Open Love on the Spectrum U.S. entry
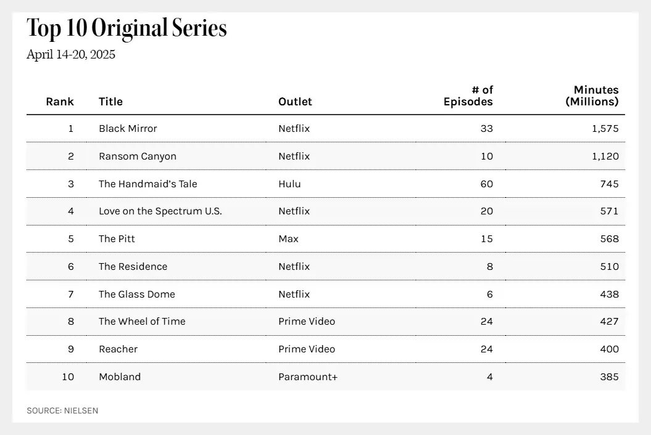This screenshot has width=651, height=435. tap(160, 211)
